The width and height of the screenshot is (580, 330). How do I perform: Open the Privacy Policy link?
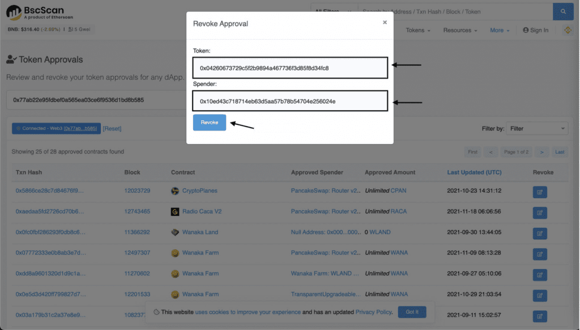click(373, 312)
